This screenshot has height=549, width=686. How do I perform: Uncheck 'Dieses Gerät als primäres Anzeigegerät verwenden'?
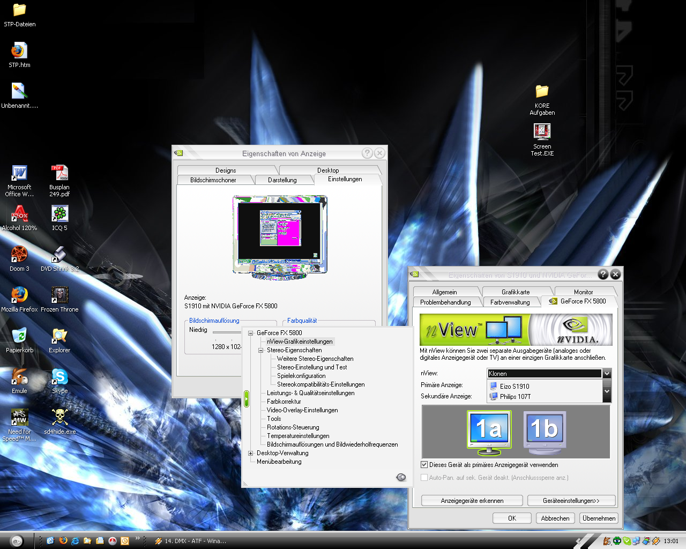[x=424, y=465]
